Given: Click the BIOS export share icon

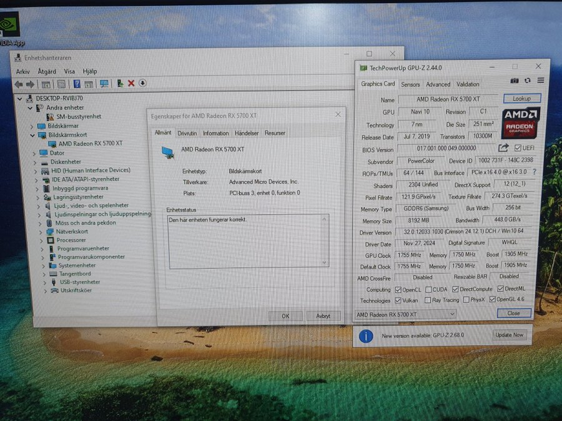Looking at the screenshot, I should [503, 148].
